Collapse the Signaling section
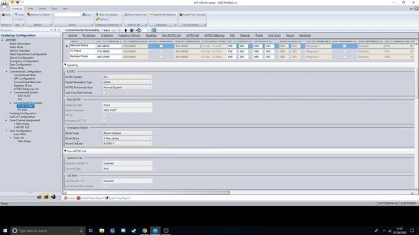The height and width of the screenshot is (235, 419). 65,65
